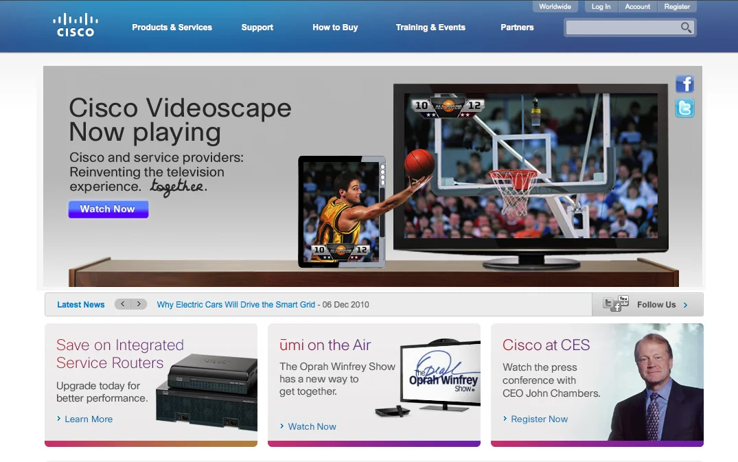Click Watch Now under umi on the Air
This screenshot has width=738, height=462.
pos(312,426)
